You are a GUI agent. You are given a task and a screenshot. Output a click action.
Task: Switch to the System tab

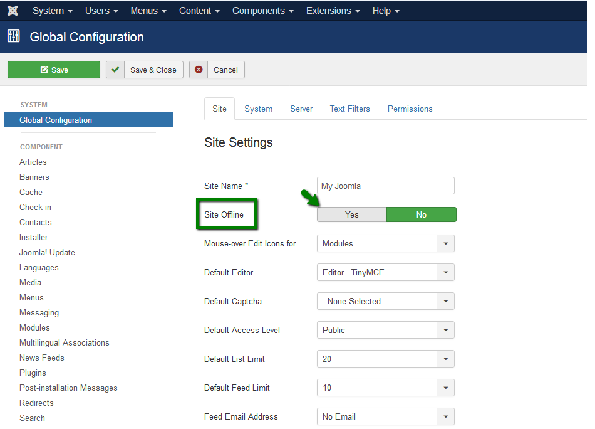(x=259, y=109)
